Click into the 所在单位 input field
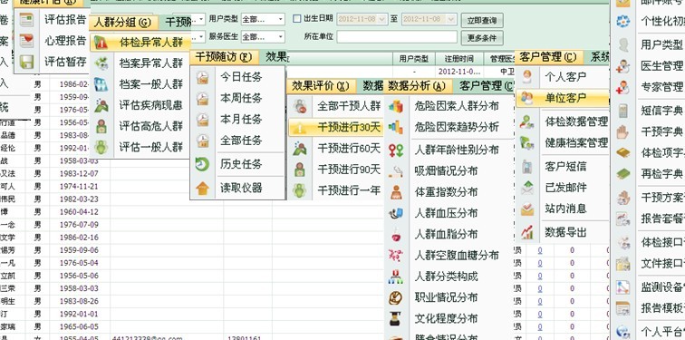The width and height of the screenshot is (685, 340). pos(397,37)
